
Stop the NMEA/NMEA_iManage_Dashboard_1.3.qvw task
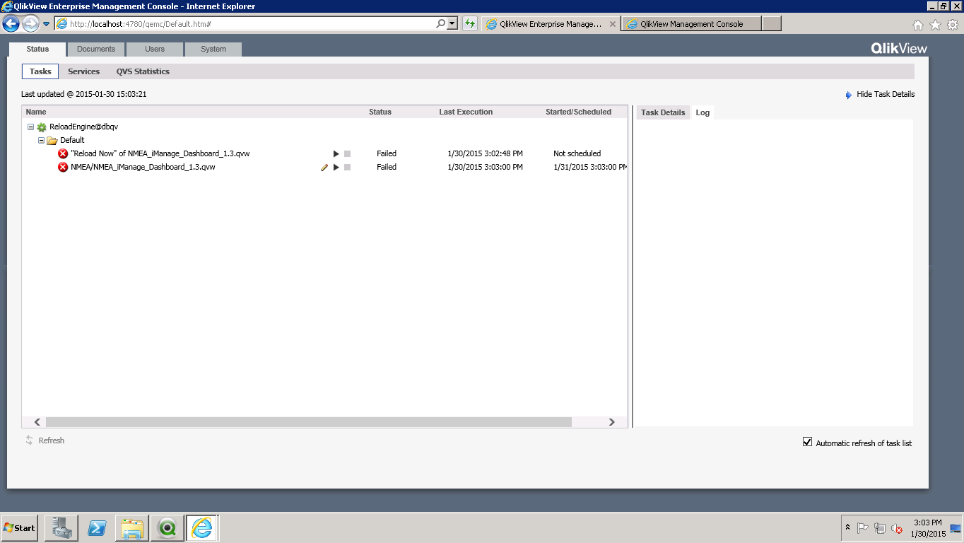click(x=347, y=168)
